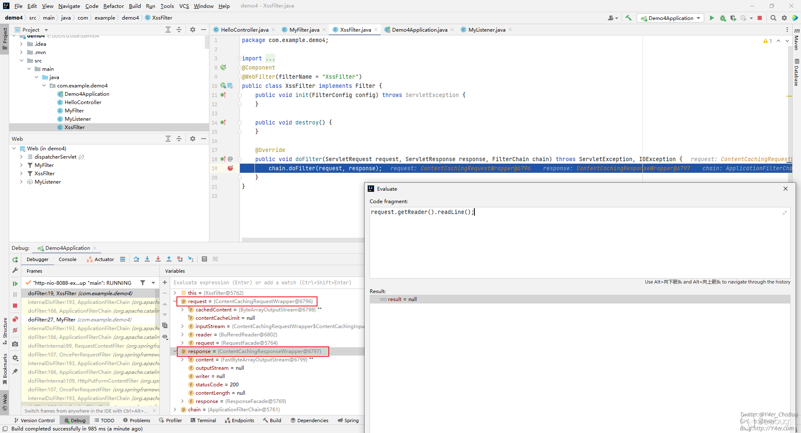Click the Step Out debug icon
This screenshot has height=433, width=801.
click(169, 259)
